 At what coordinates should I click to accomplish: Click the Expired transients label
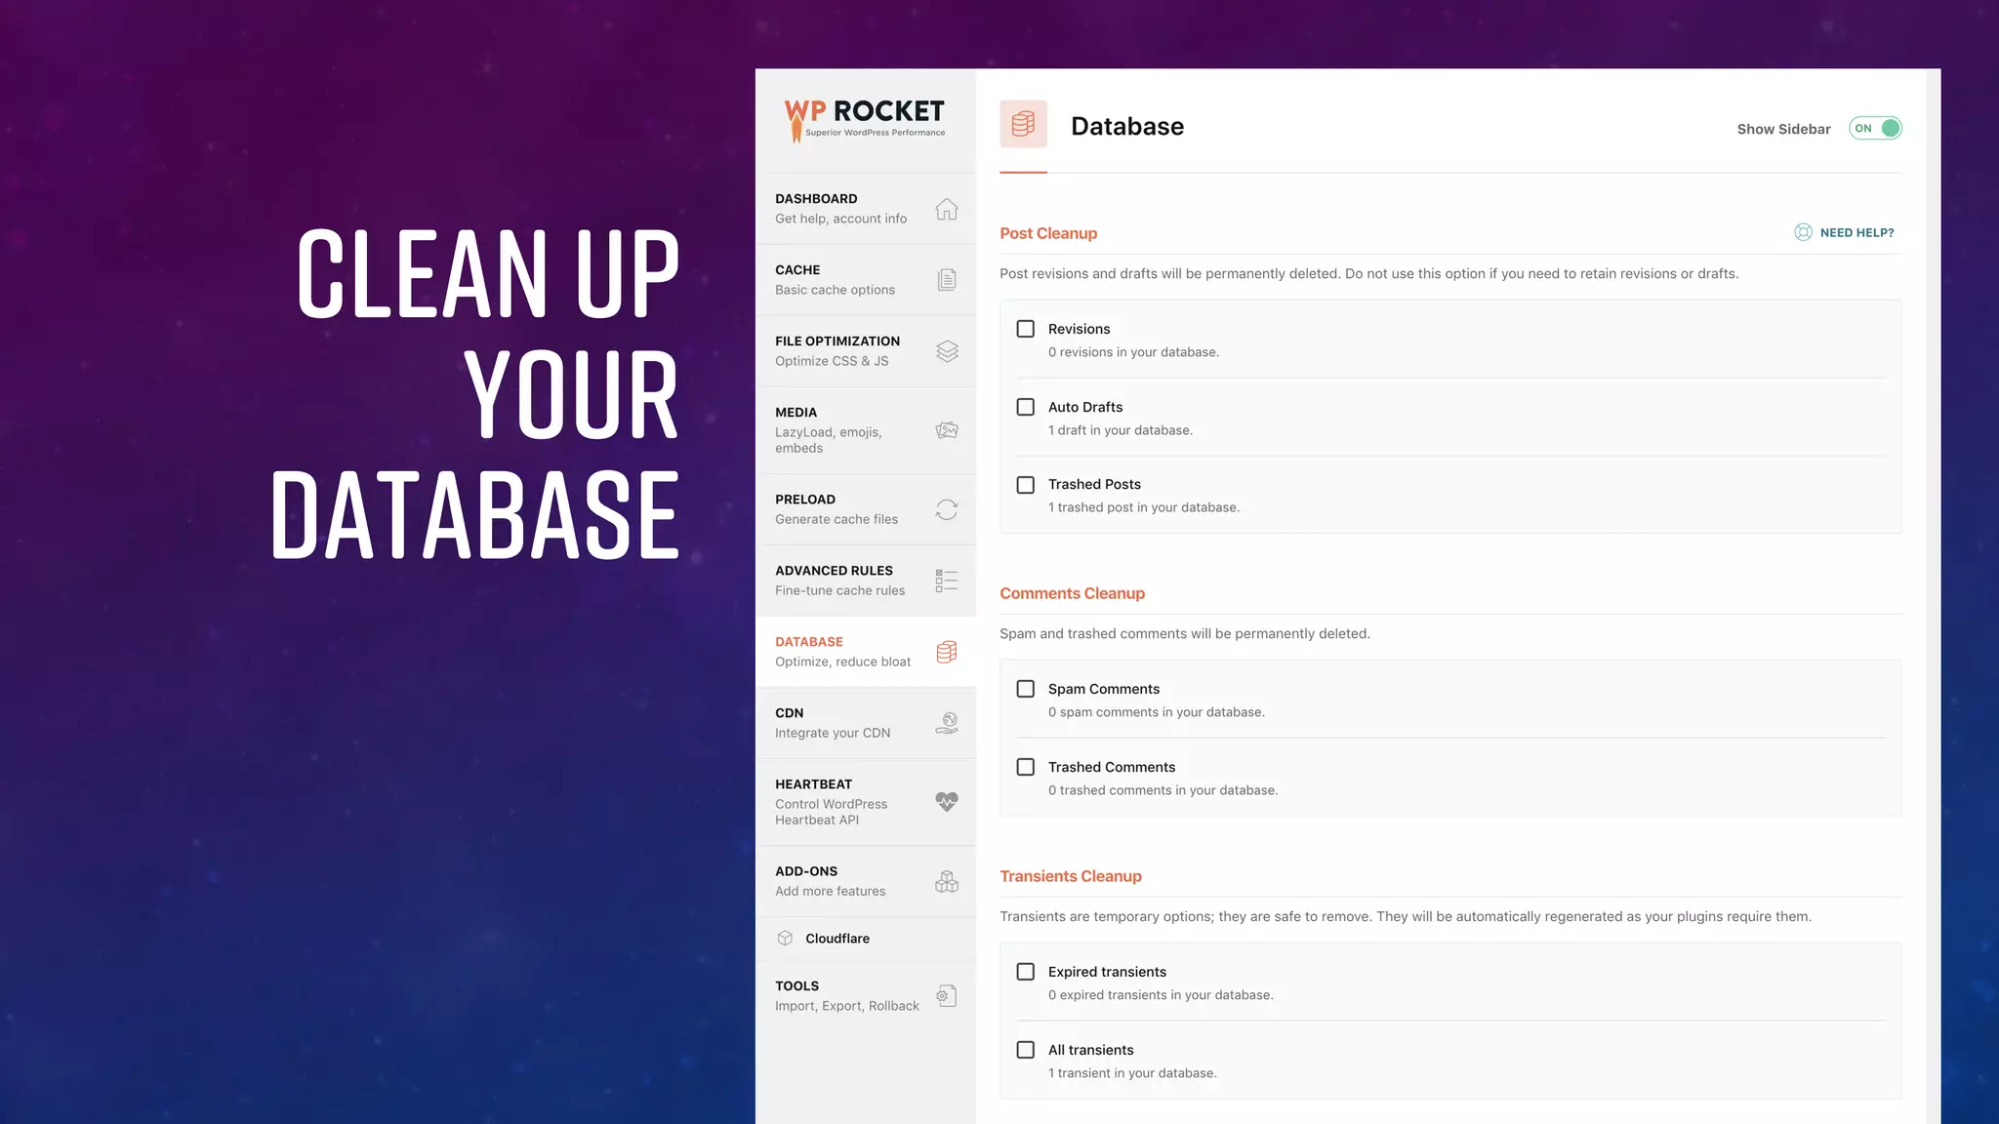click(1107, 972)
